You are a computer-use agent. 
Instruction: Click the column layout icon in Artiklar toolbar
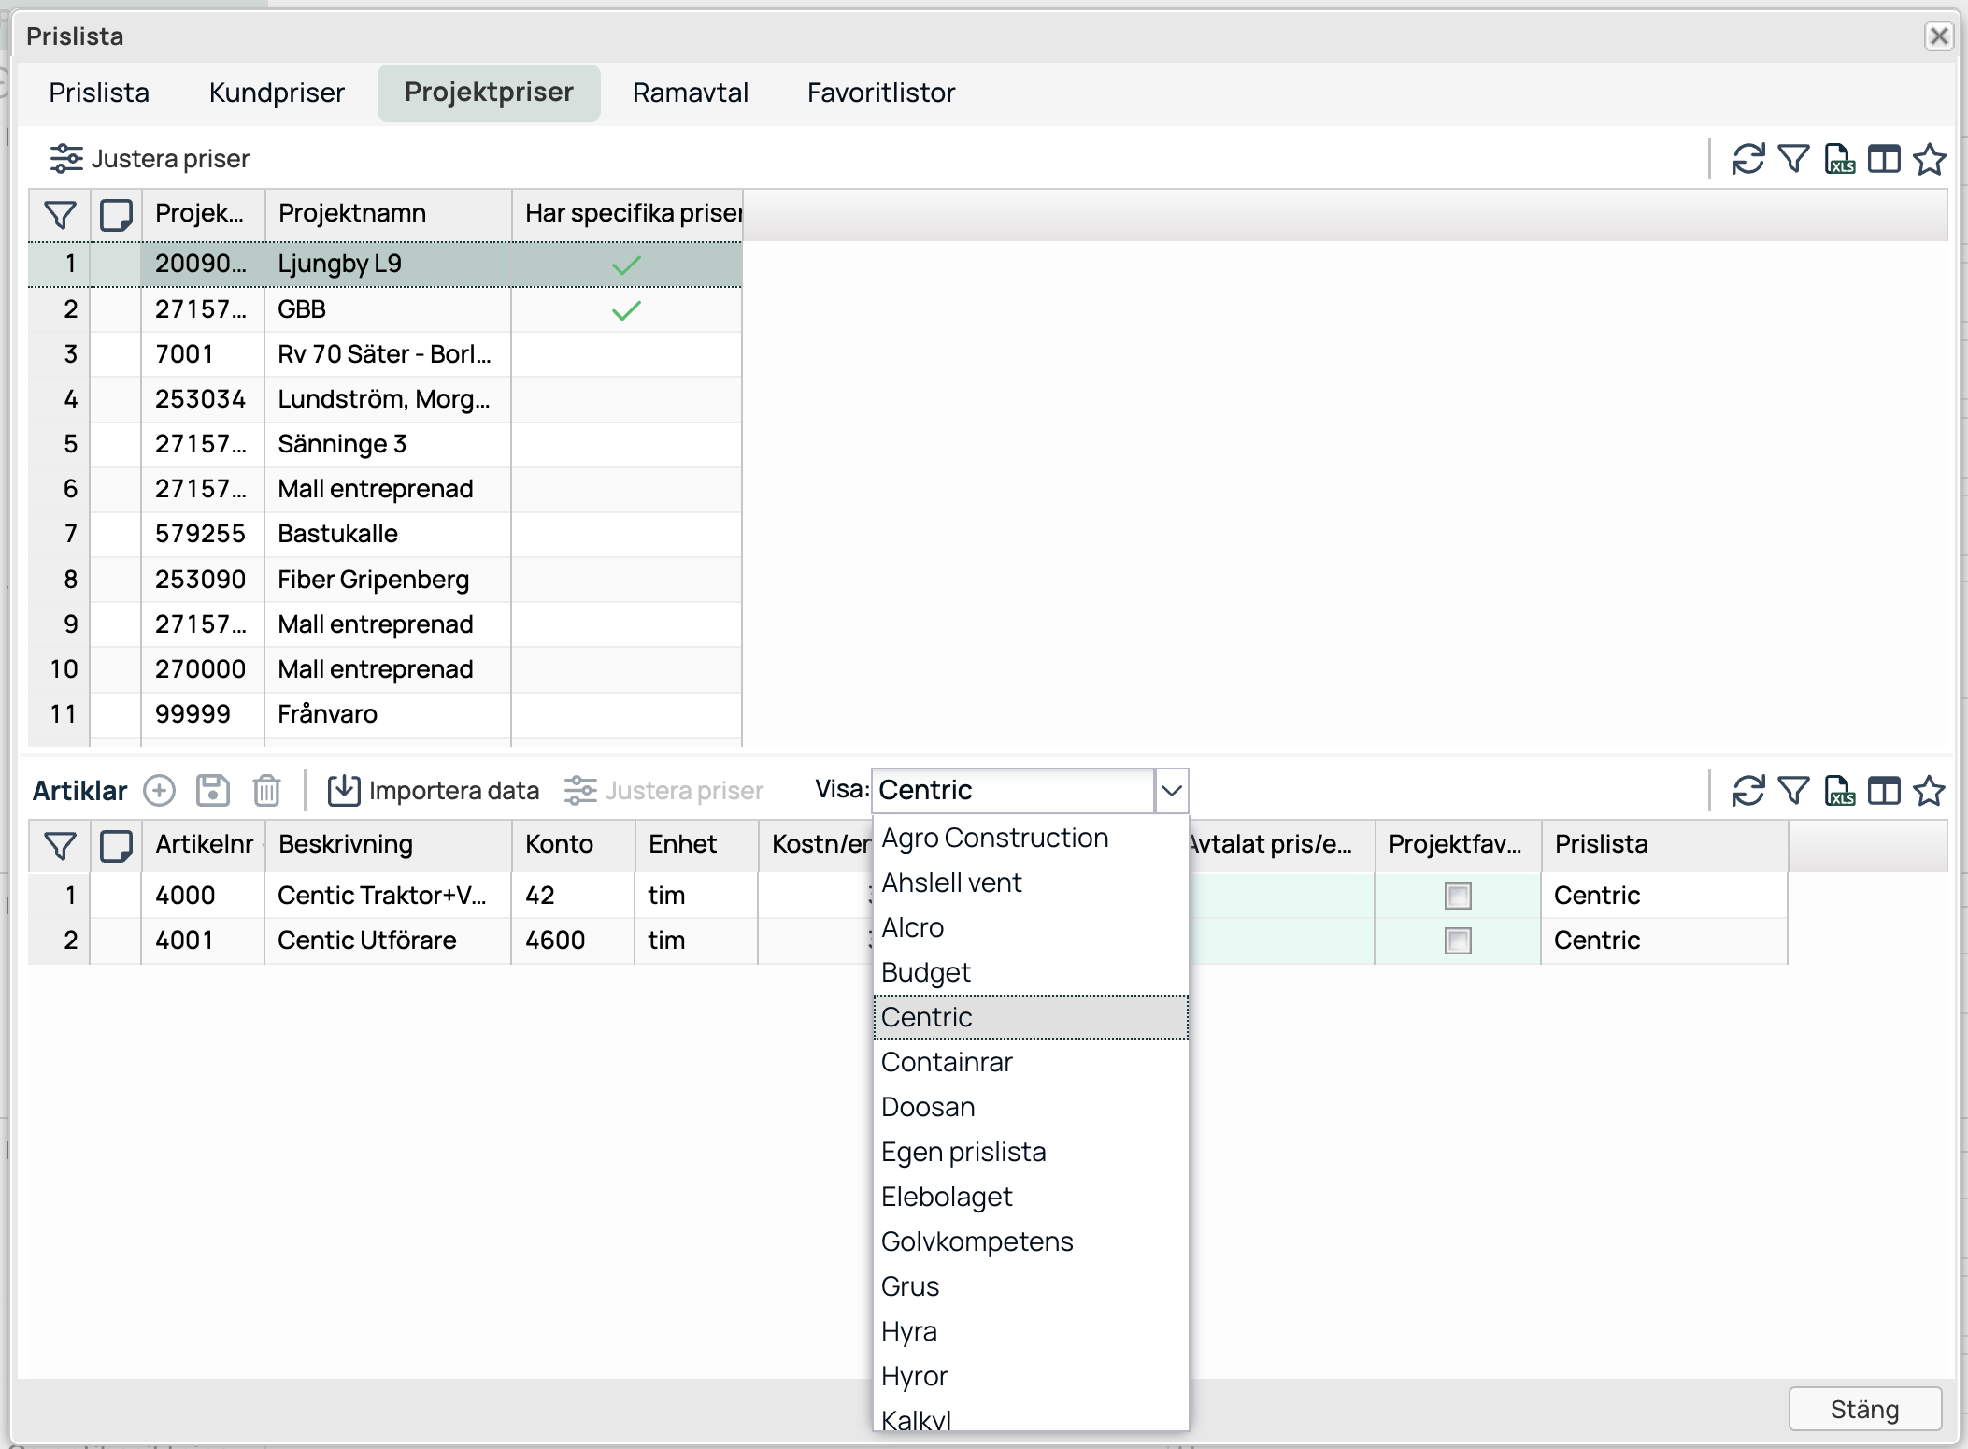[x=1884, y=791]
